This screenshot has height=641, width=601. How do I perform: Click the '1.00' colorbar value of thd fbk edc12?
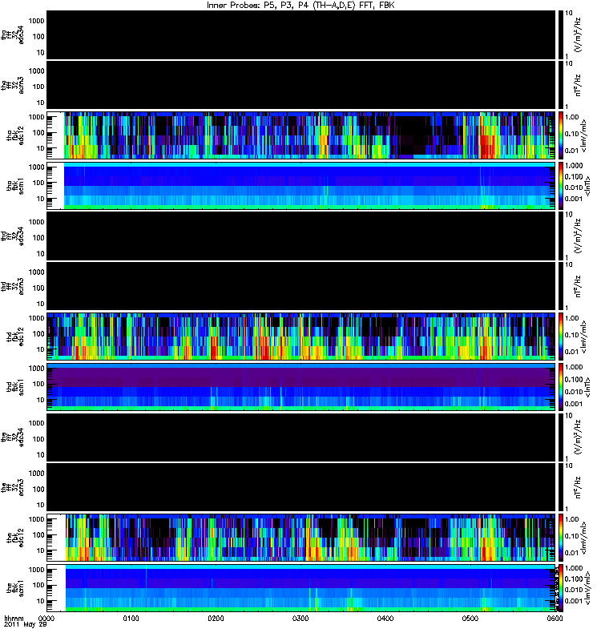coord(572,318)
